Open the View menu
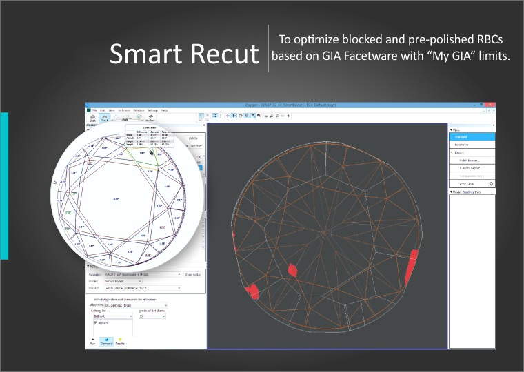Image resolution: width=524 pixels, height=372 pixels. click(x=112, y=110)
